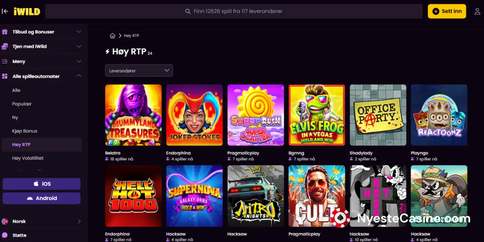
Task: Expand the Tilbud og Bonuser section
Action: click(x=79, y=32)
